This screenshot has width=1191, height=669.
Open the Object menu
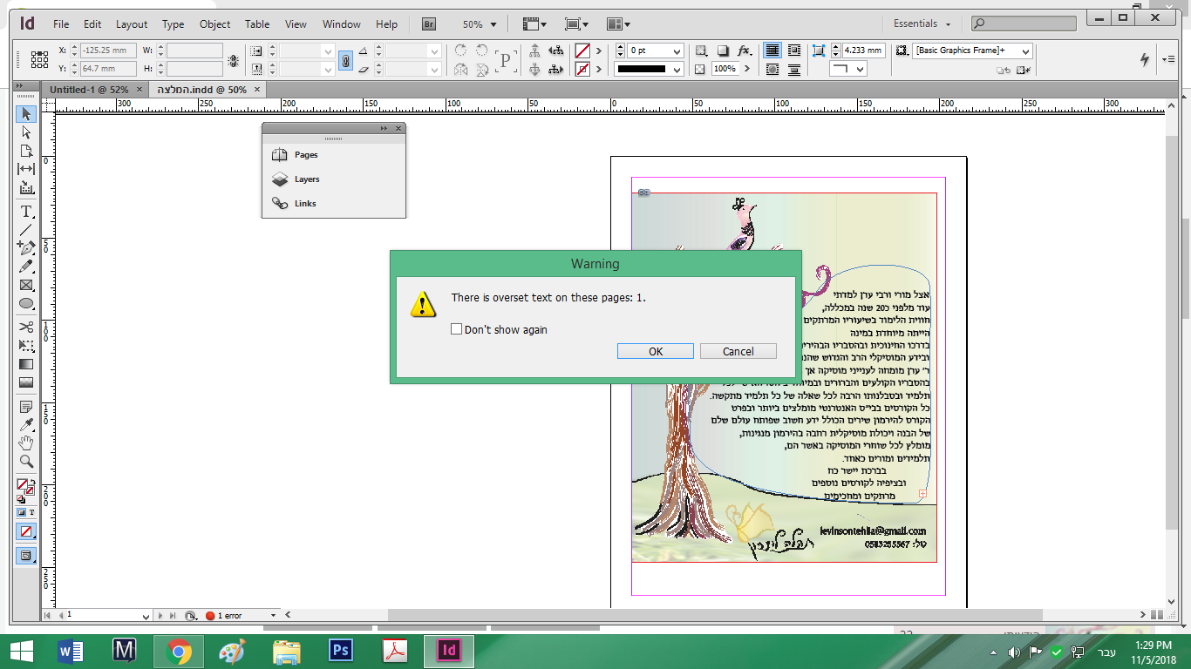214,24
